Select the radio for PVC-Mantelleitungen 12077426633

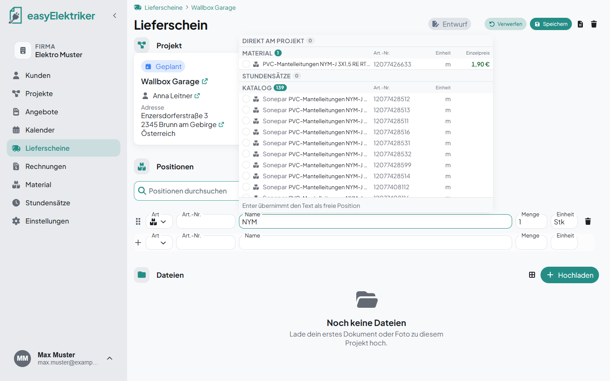(246, 64)
